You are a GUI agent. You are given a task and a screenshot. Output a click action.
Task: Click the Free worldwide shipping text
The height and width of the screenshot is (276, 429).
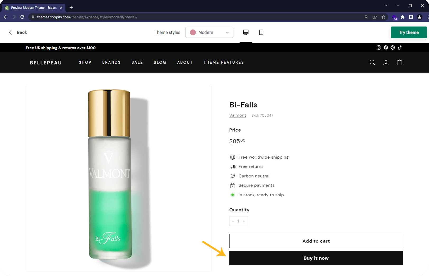tap(263, 157)
